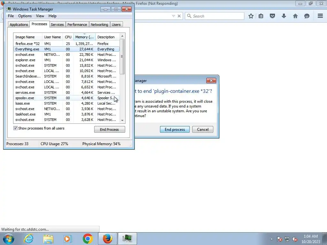
Task: Click the muted volume tray icon
Action: [x=295, y=239]
